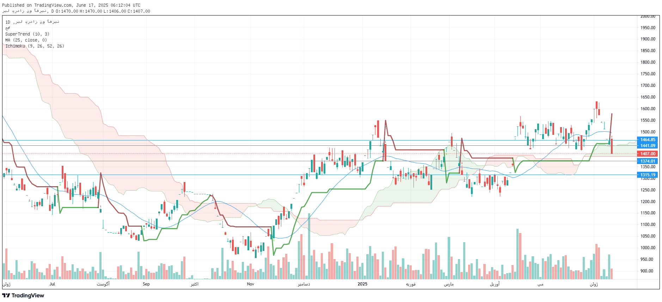Click the آوریل label on the time axis

[495, 284]
